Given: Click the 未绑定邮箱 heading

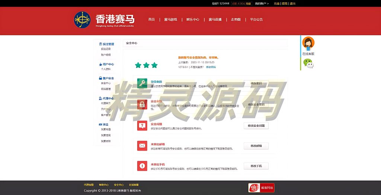Looking at the screenshot, I should 158,144.
